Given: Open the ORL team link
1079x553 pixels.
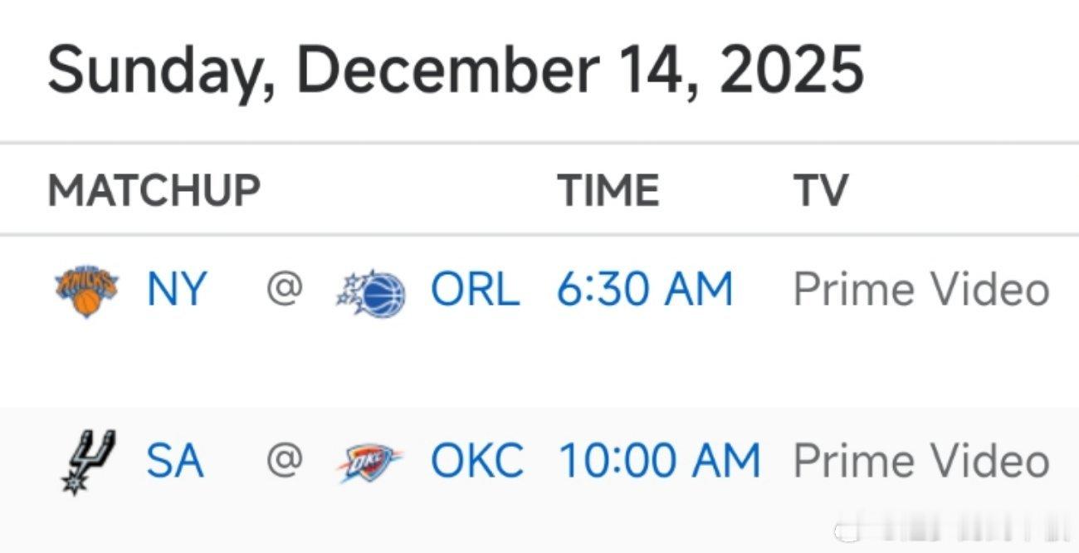Looking at the screenshot, I should pyautogui.click(x=475, y=290).
